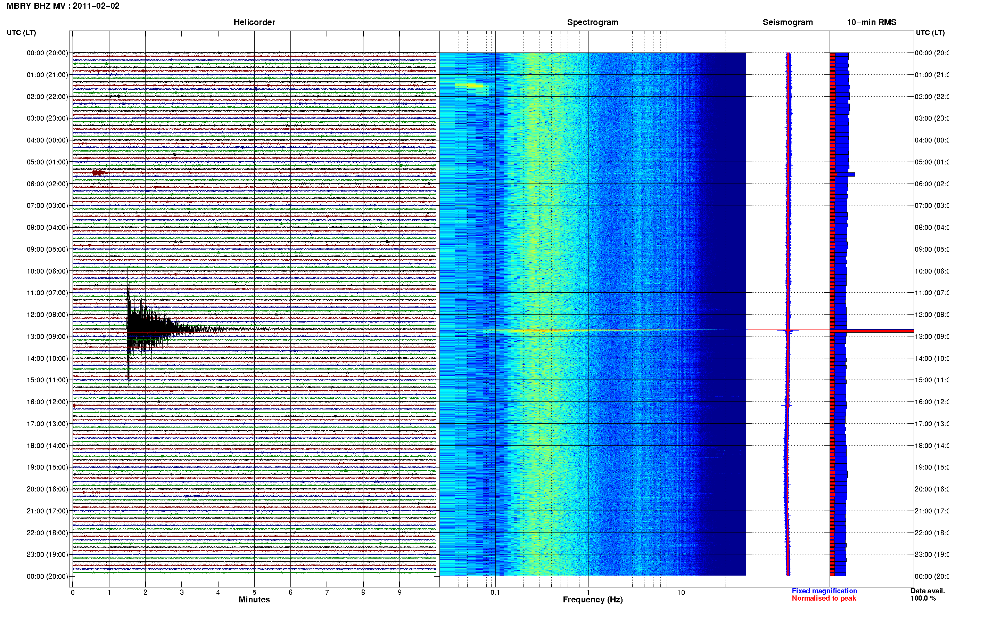This screenshot has width=988, height=618.
Task: Click the full-width red RMS peak bar
Action: [x=871, y=330]
